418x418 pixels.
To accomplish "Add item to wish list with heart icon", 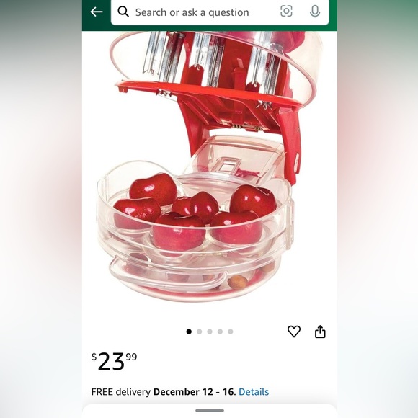I will pos(294,332).
